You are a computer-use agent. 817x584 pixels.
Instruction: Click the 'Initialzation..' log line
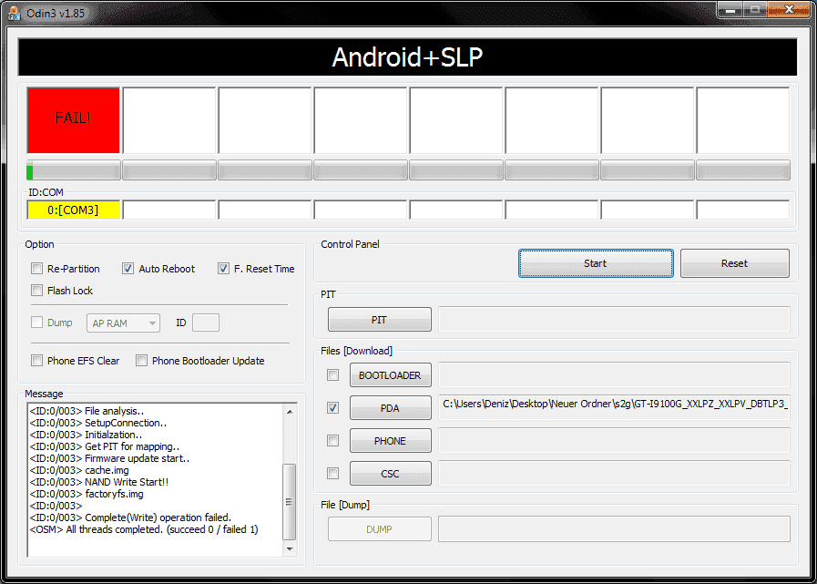pos(86,435)
